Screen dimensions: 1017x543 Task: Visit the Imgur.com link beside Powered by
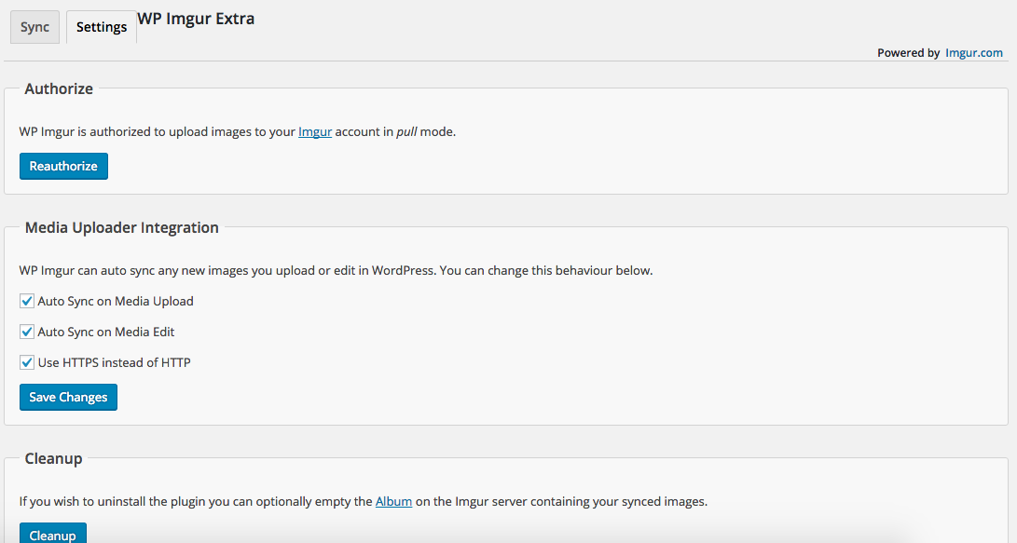(x=973, y=52)
